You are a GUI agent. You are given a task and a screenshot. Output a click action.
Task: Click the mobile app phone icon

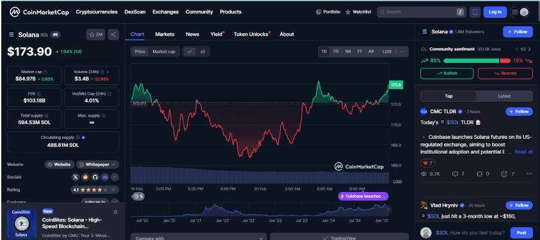475,12
